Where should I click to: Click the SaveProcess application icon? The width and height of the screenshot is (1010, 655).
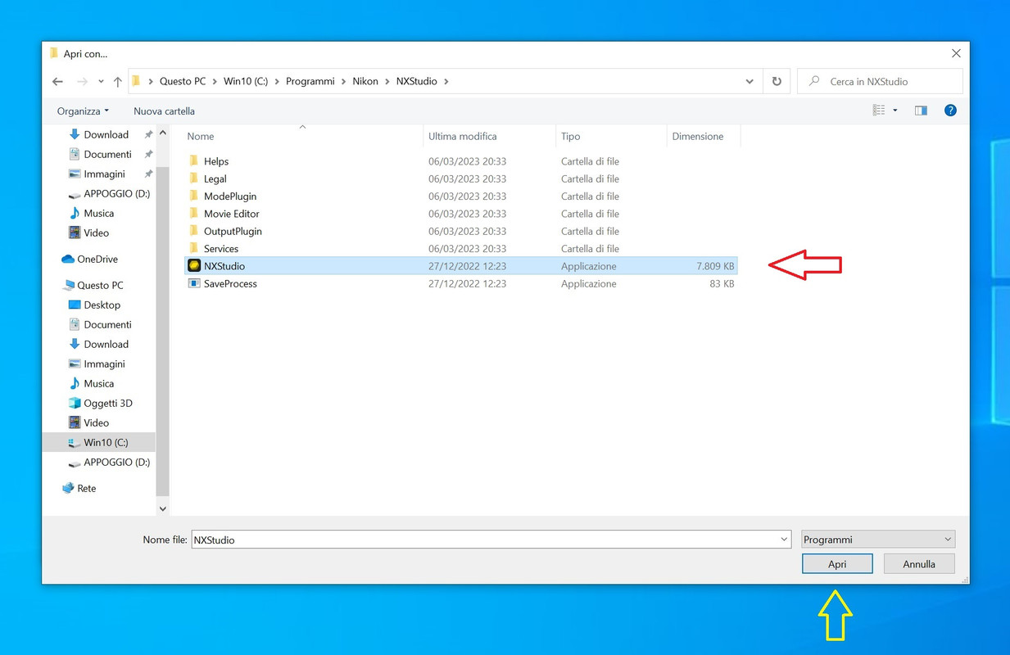pos(194,283)
